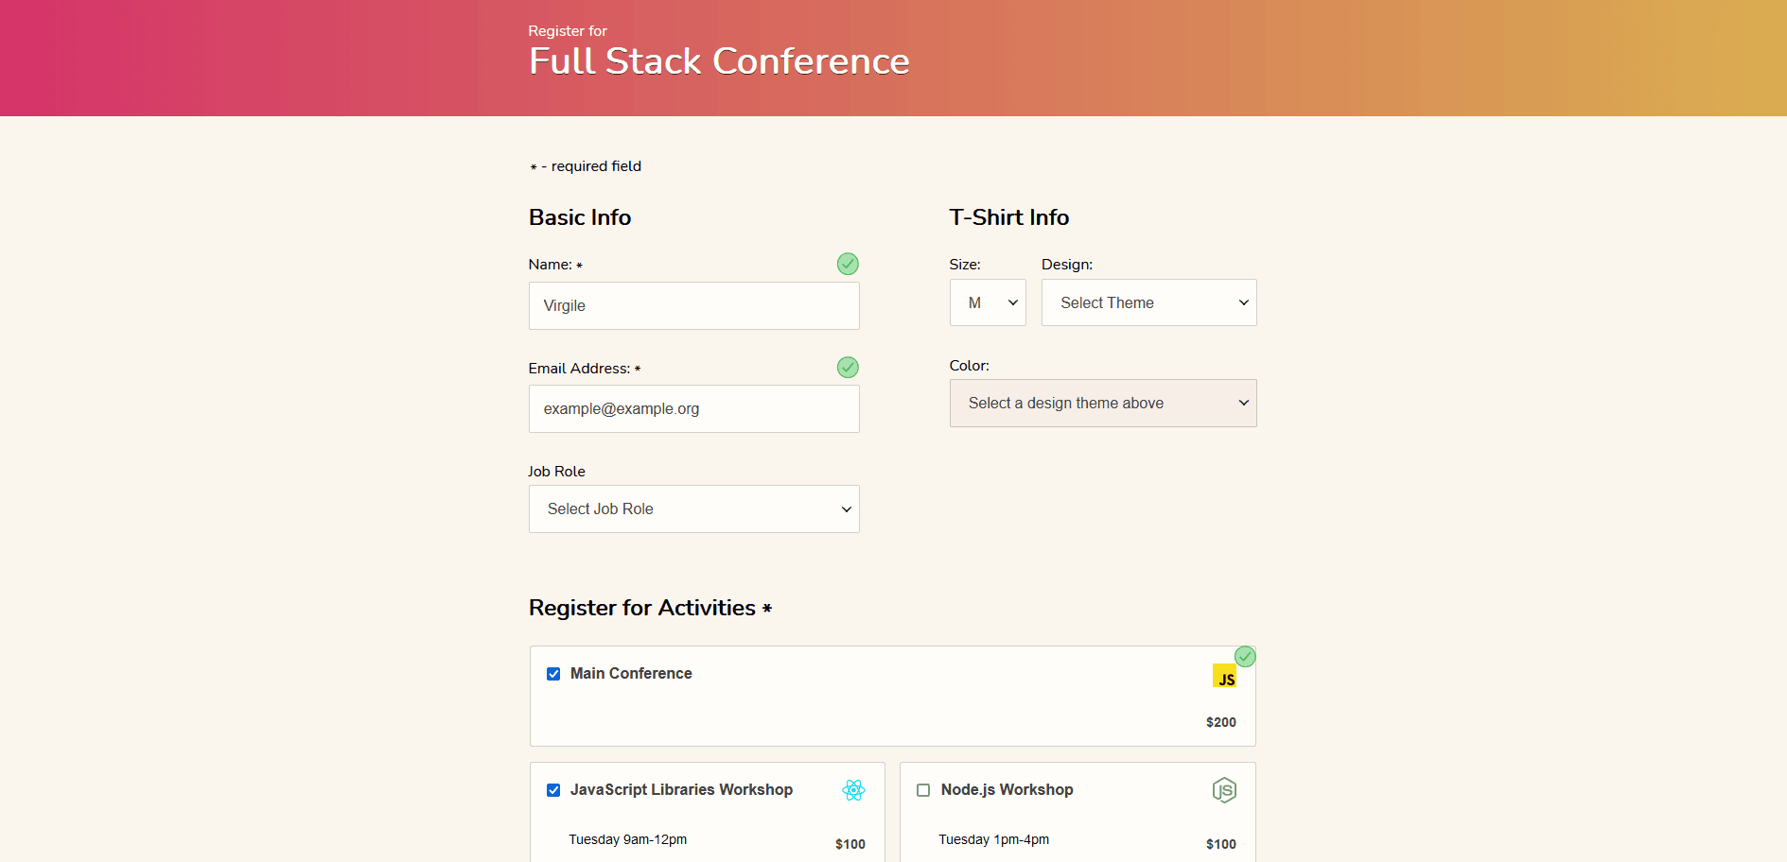Open the T-shirt Size dropdown
1787x862 pixels.
click(x=987, y=302)
